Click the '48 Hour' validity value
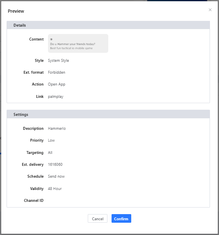Viewport: 219px width, 235px height. (x=55, y=189)
